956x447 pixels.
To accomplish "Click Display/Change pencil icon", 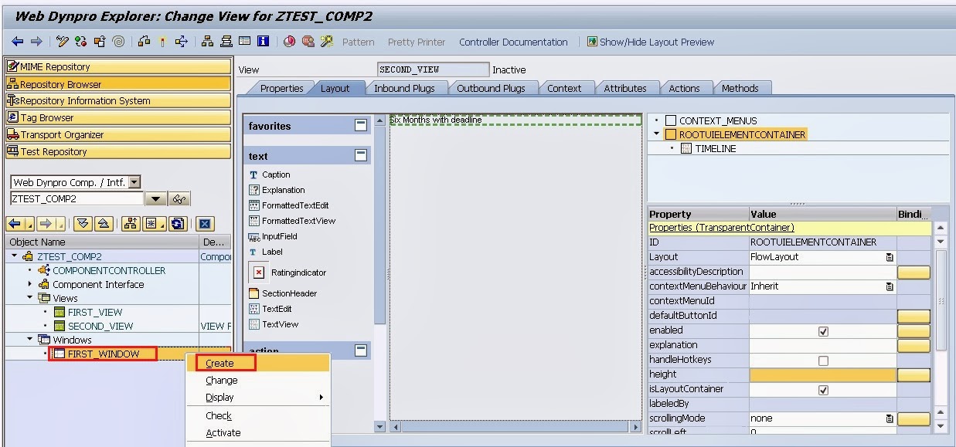I will tap(63, 42).
